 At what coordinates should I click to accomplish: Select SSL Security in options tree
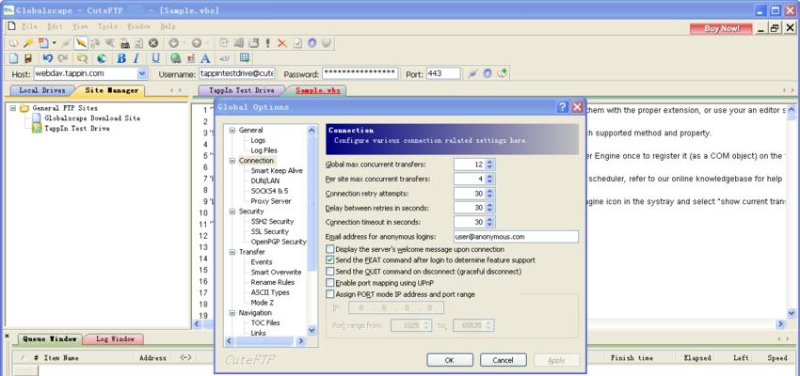click(269, 232)
